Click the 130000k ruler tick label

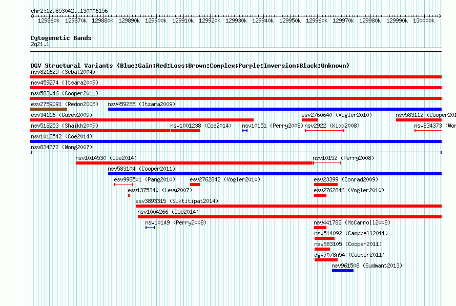[x=424, y=21]
